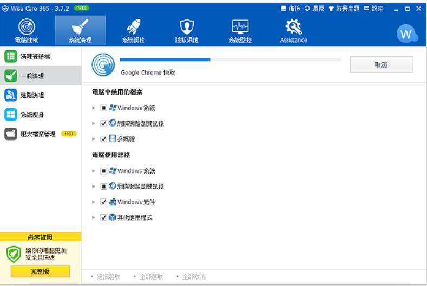
Task: Uncheck the 其他應用程式 checkbox
Action: (103, 217)
